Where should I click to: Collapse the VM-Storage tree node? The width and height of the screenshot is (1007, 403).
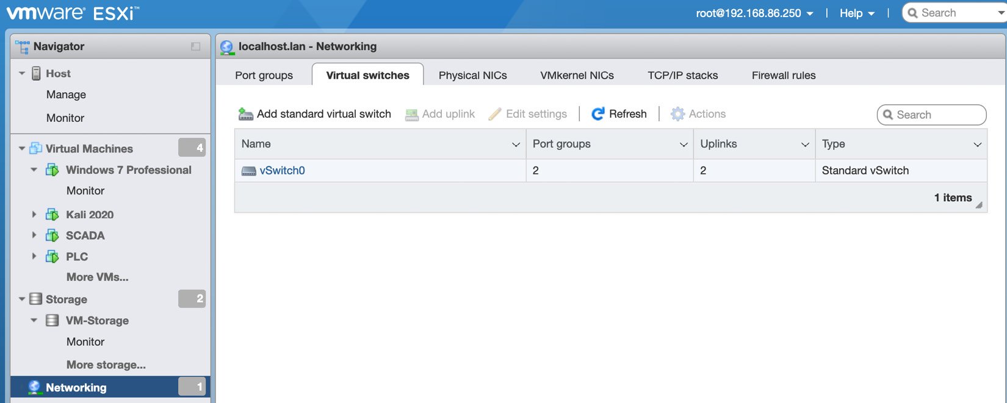tap(34, 320)
